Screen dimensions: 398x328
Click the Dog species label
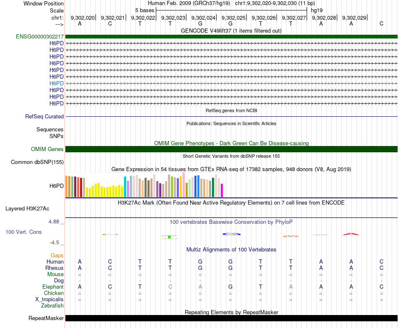pos(59,281)
